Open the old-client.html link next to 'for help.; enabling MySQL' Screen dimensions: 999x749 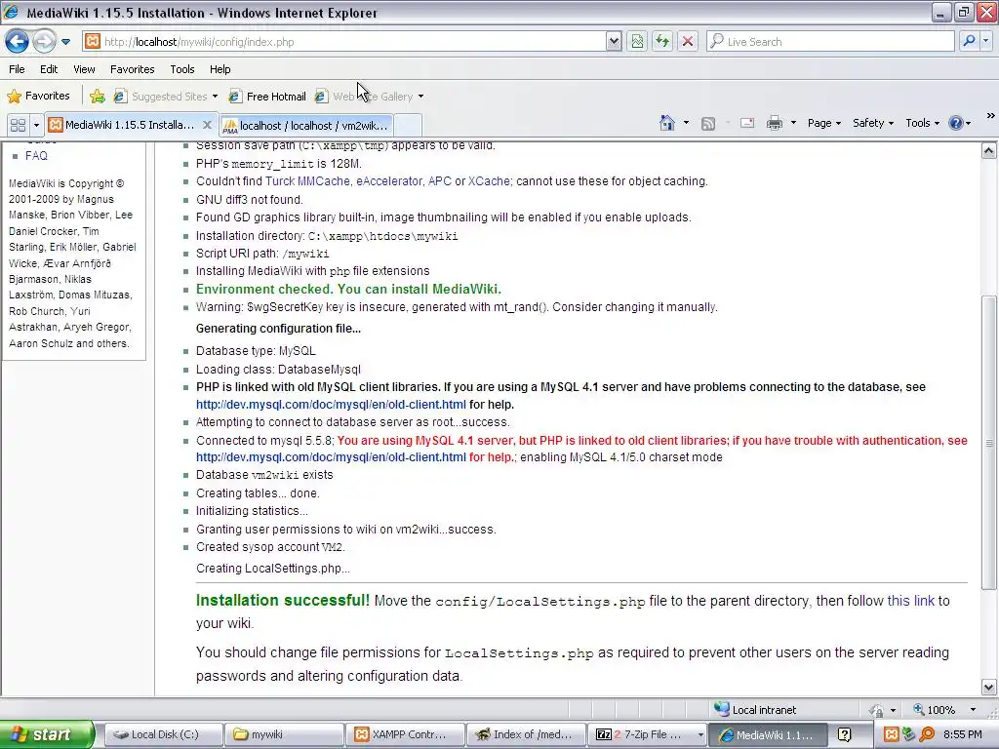[331, 457]
